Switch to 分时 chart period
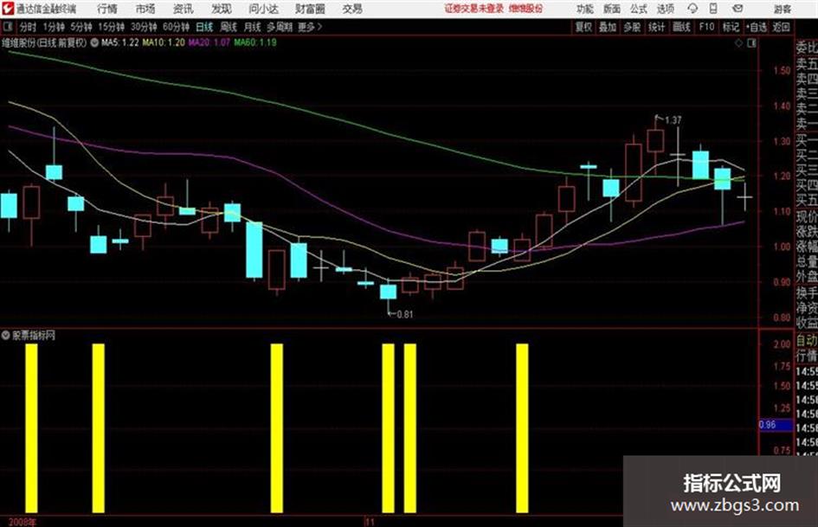The image size is (818, 527). click(28, 27)
